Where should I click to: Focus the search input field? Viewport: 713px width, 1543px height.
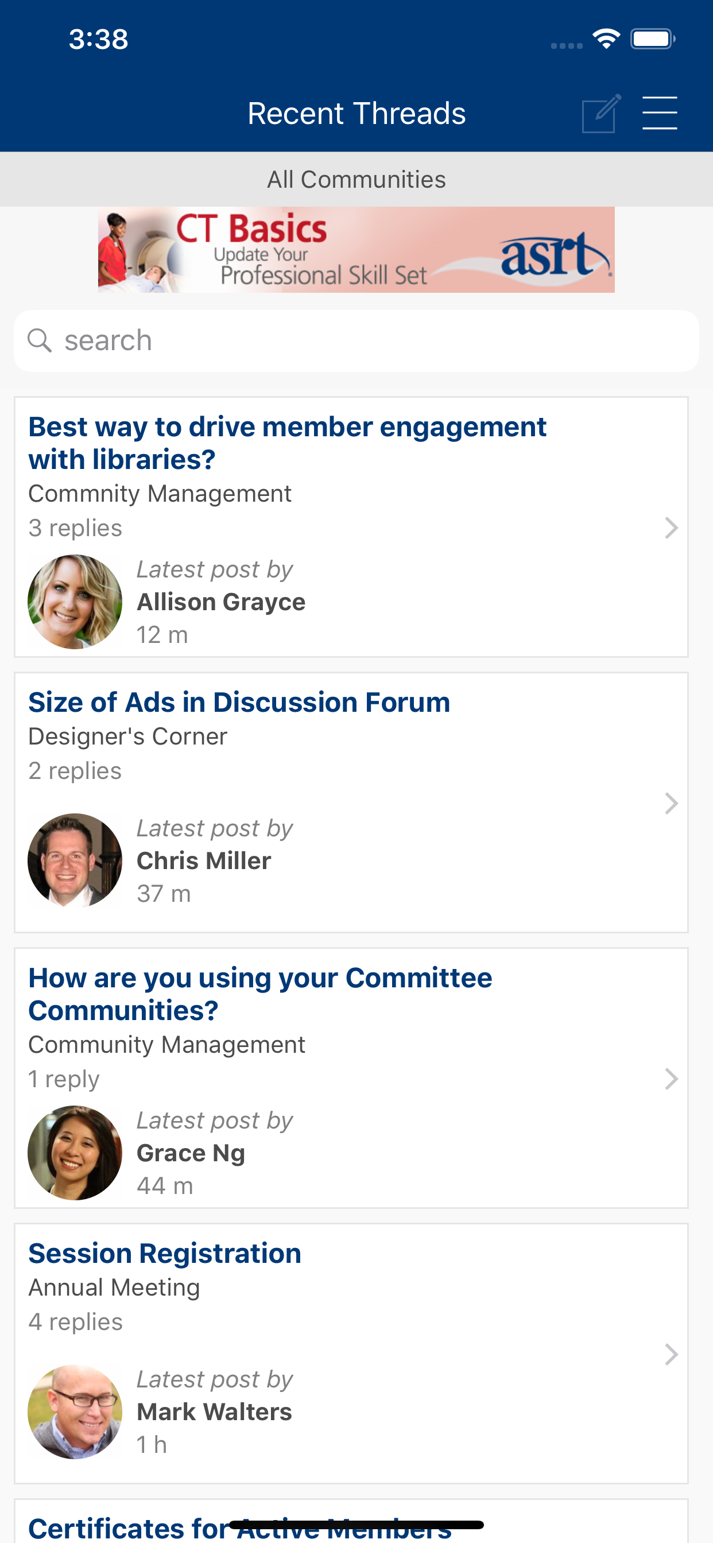(356, 340)
